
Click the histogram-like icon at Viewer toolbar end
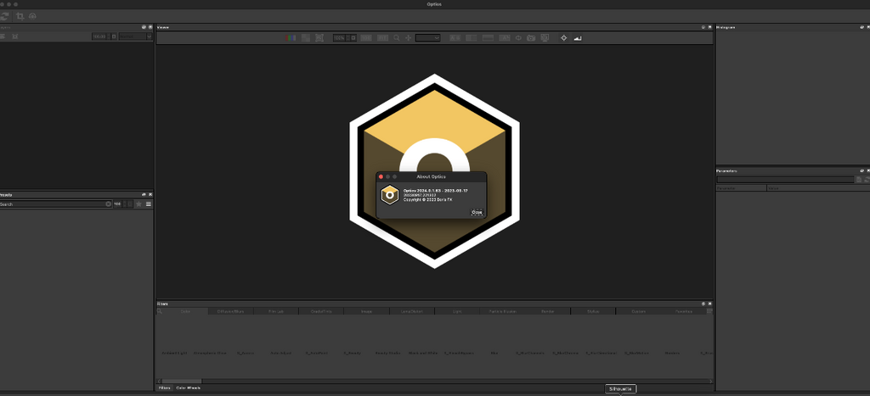(578, 37)
